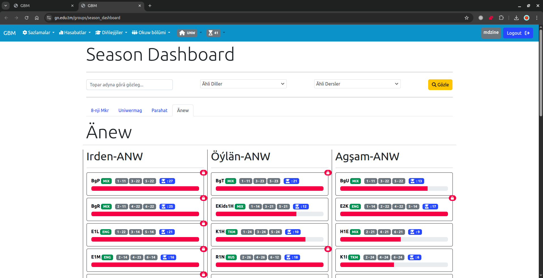The width and height of the screenshot is (543, 278).
Task: Click the Logout button
Action: [x=518, y=33]
